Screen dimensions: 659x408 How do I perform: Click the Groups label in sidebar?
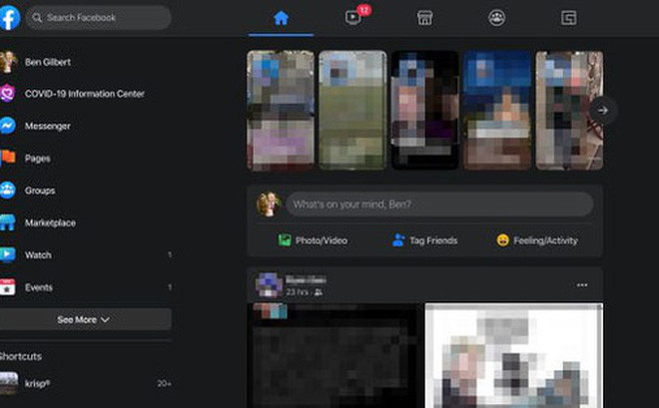pyautogui.click(x=40, y=191)
